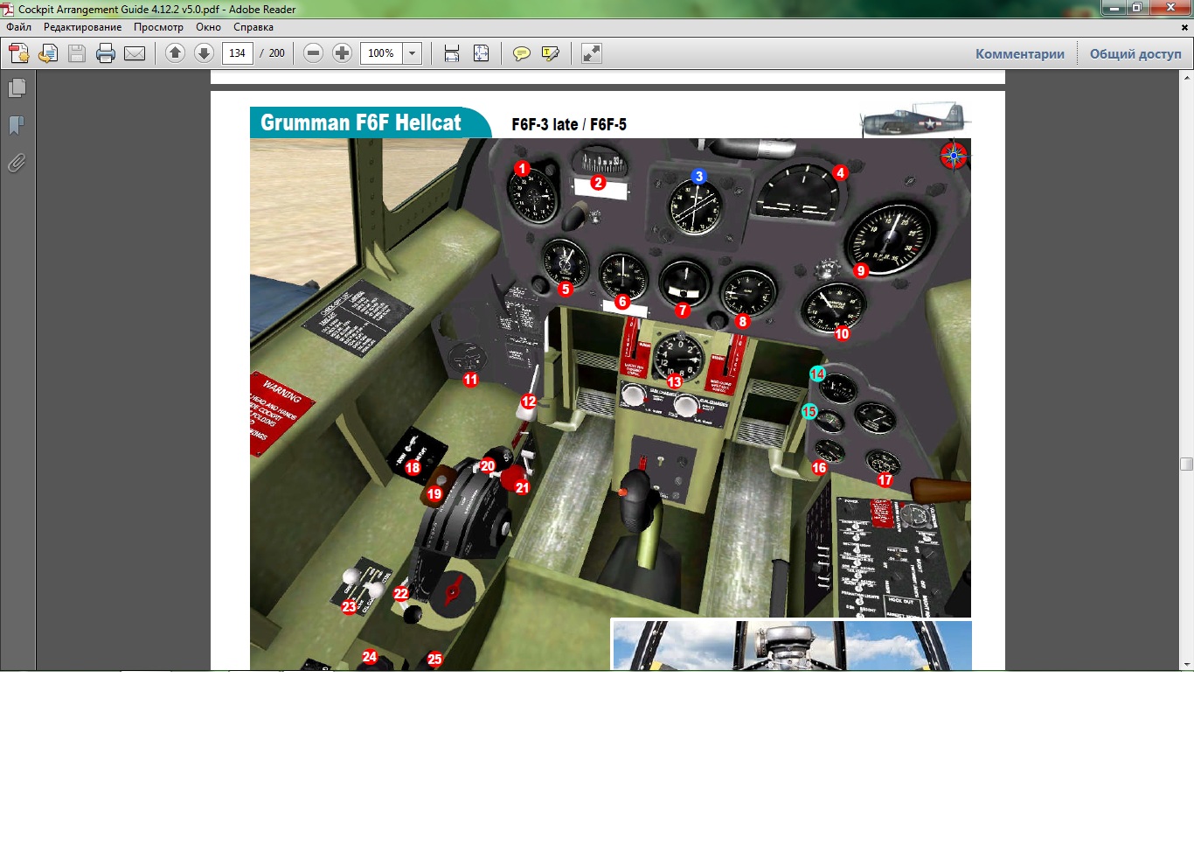Switch to read mode view icon
This screenshot has width=1194, height=852.
coord(592,53)
